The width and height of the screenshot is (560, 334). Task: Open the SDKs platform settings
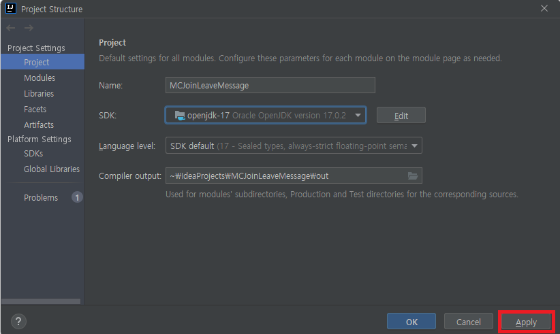33,153
